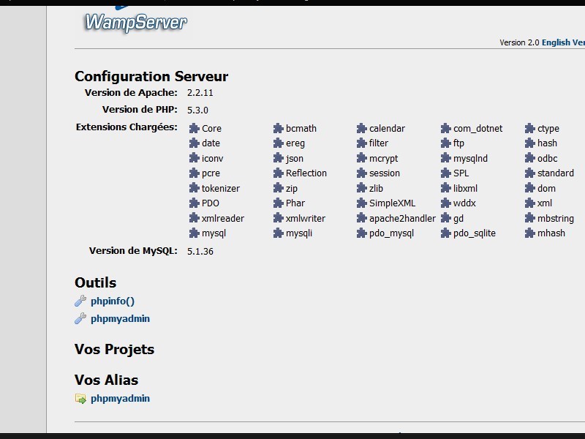Screen dimensions: 585x439
Task: Click the puzzle icon beside com_dotnet
Action: pos(446,129)
